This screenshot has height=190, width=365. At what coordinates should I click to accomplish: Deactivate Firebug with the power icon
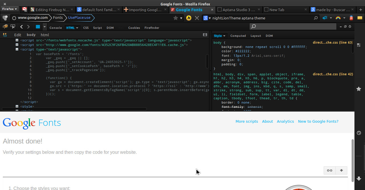(x=350, y=27)
